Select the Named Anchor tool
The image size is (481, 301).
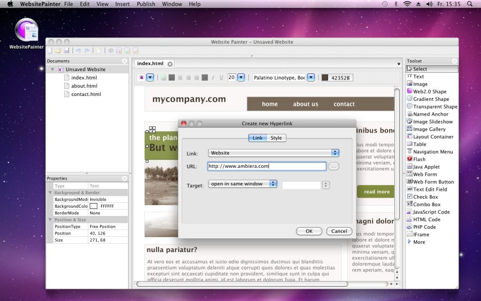click(426, 114)
